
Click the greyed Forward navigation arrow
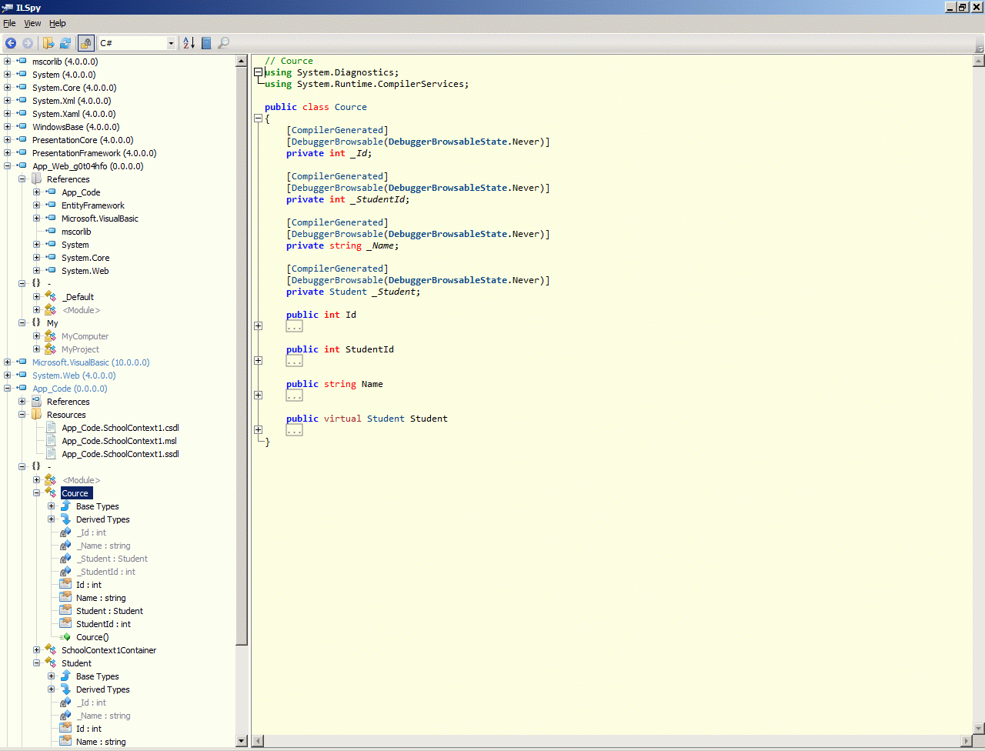[28, 43]
